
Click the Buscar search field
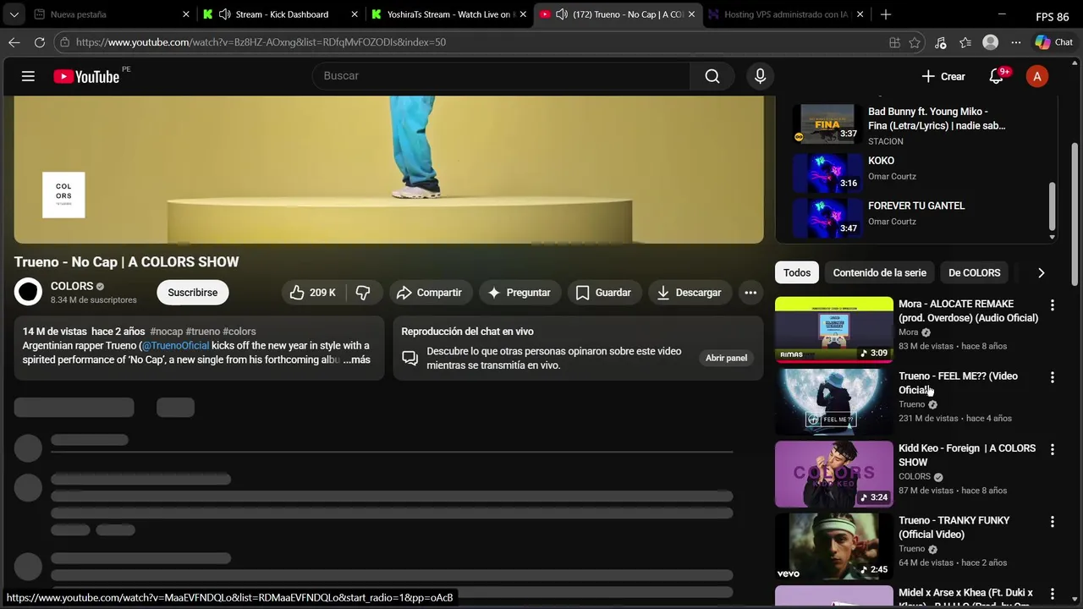point(502,76)
